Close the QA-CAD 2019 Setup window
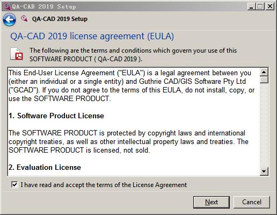 click(270, 6)
